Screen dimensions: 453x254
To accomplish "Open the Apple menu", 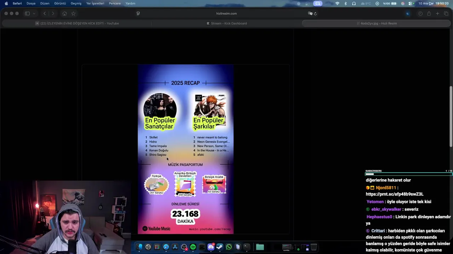I will (6, 4).
